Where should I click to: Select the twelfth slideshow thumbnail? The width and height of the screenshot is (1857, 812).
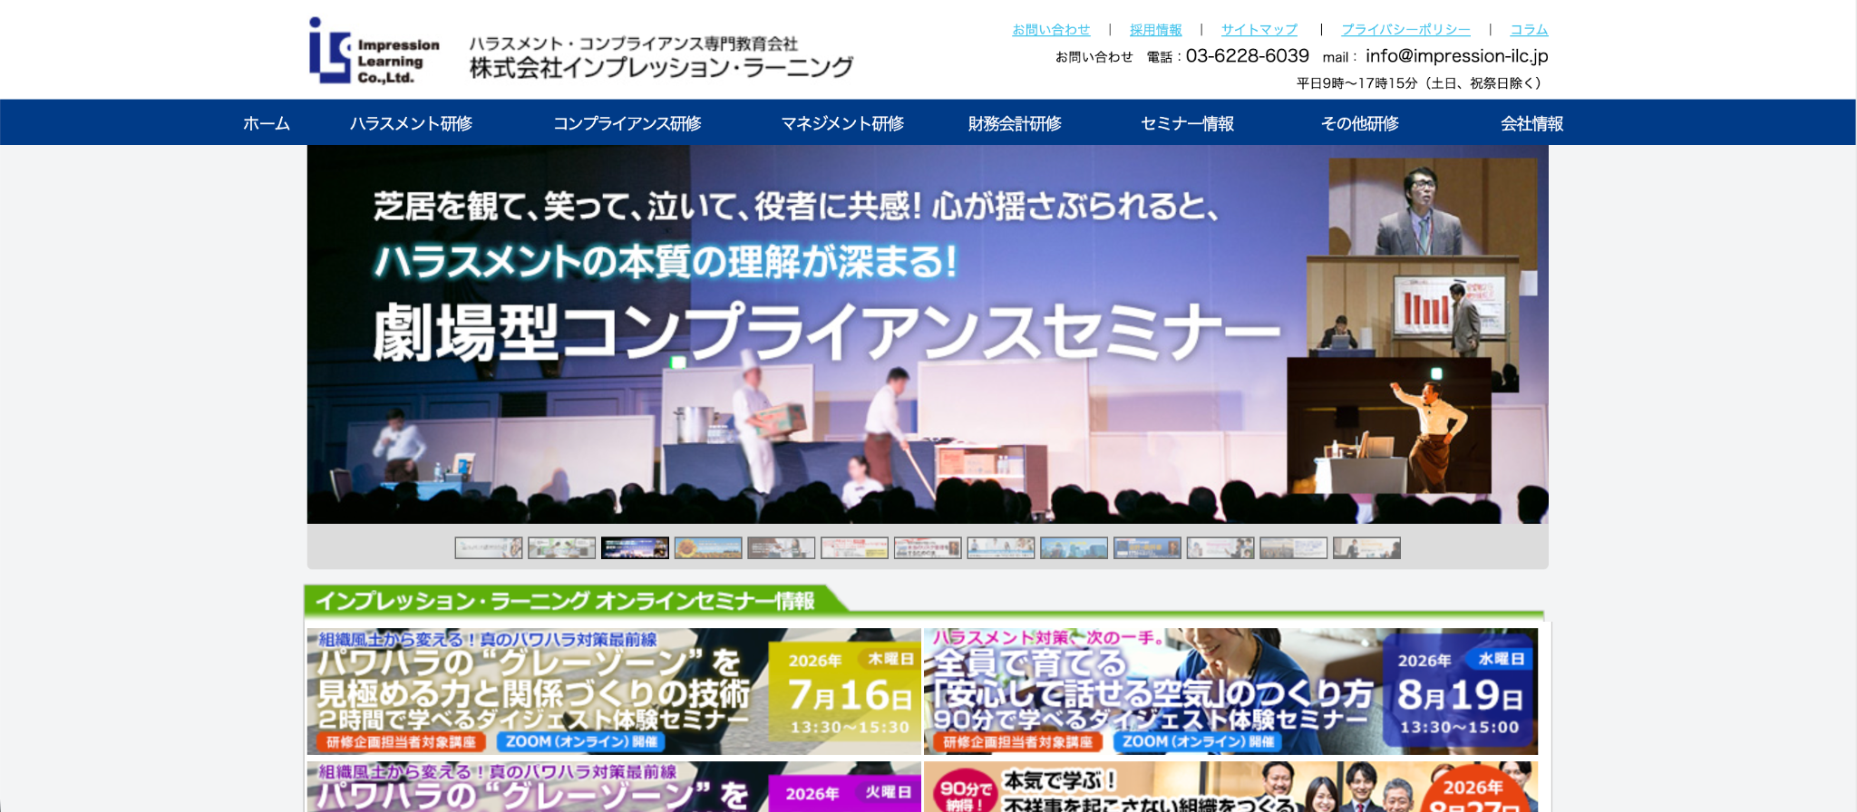tap(1293, 548)
